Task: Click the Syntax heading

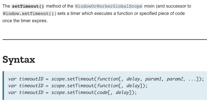Action: click(x=19, y=60)
